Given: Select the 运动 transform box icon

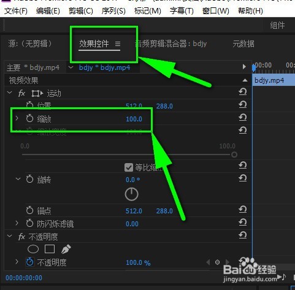Looking at the screenshot, I should click(x=37, y=93).
